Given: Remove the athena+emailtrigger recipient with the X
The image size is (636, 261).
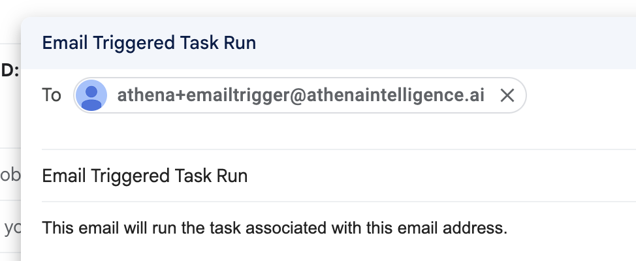Looking at the screenshot, I should (x=507, y=96).
